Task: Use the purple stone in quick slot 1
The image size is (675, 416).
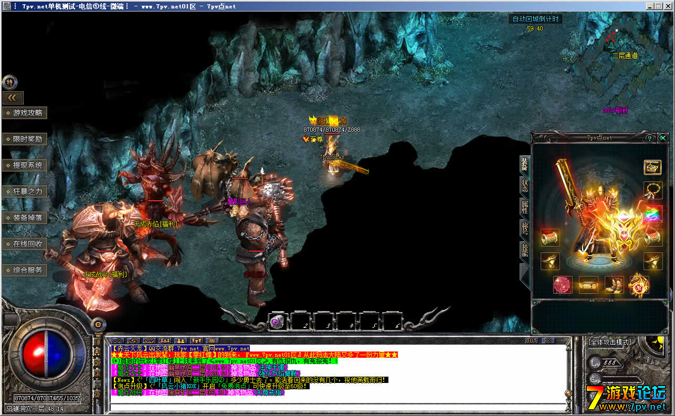Action: pyautogui.click(x=276, y=321)
